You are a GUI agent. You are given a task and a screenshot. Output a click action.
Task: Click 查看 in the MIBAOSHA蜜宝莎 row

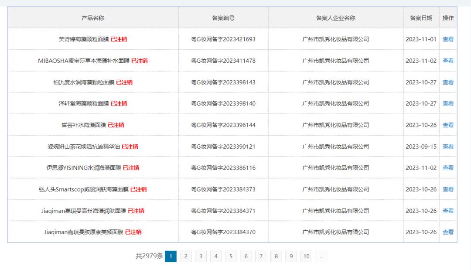[x=448, y=61]
